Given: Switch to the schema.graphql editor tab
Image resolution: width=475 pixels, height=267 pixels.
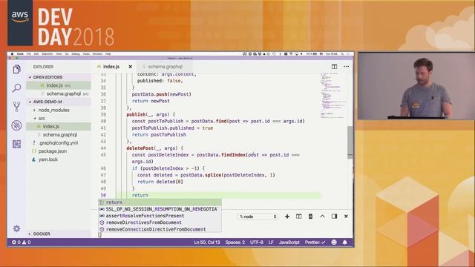Looking at the screenshot, I should click(165, 67).
